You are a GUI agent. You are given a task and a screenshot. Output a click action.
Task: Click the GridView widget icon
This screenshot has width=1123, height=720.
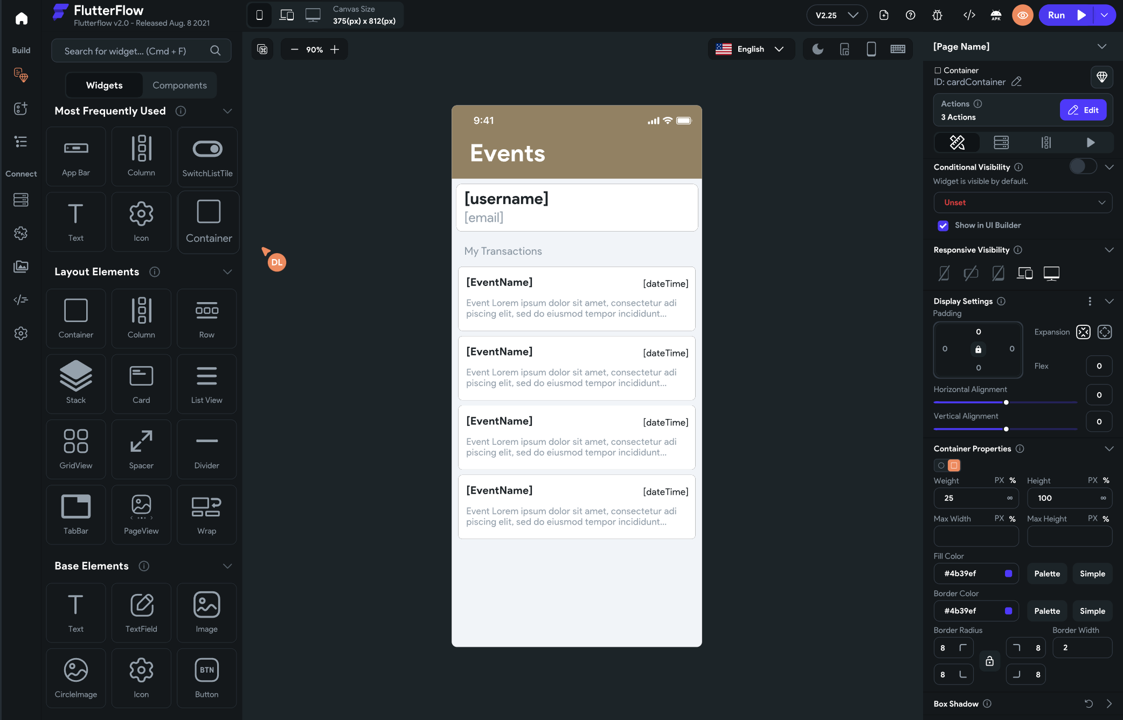tap(76, 448)
